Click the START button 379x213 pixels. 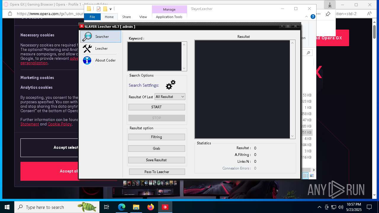click(x=157, y=107)
